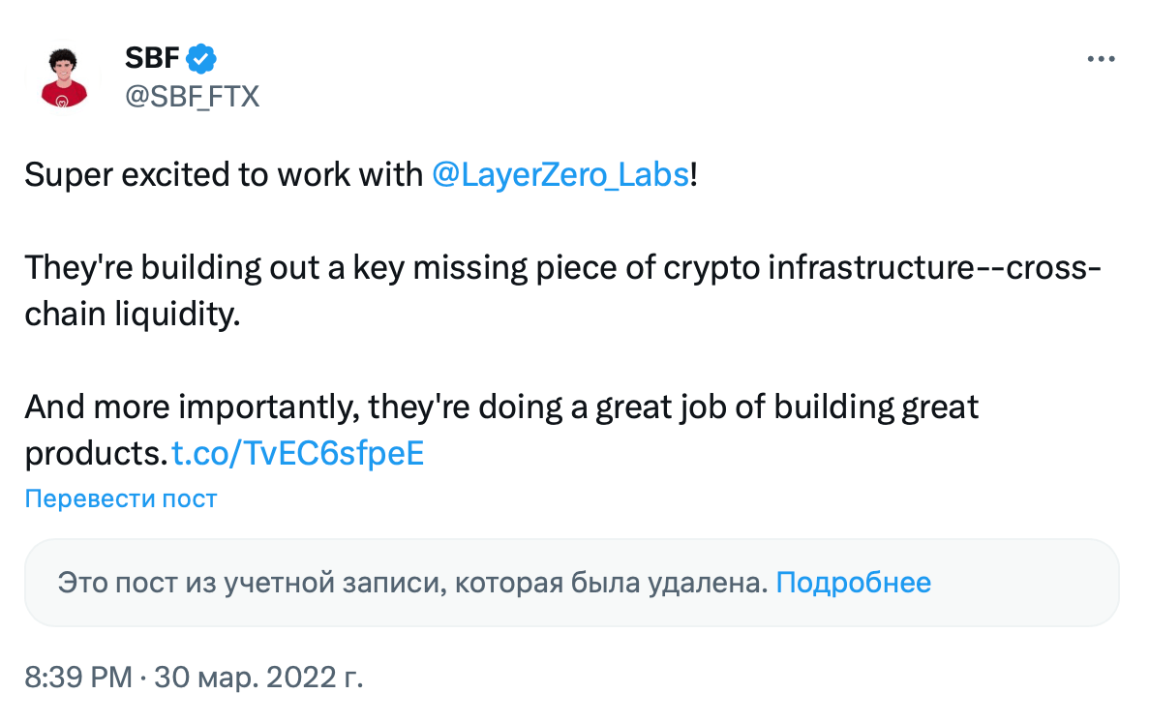Image resolution: width=1150 pixels, height=724 pixels.
Task: Open the @SBF_FTX handle link
Action: (192, 96)
